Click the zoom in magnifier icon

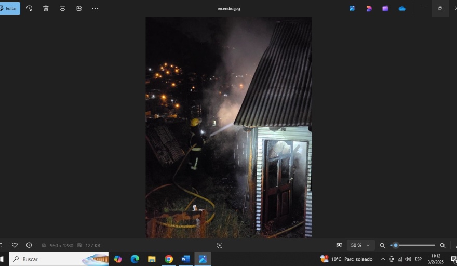(442, 245)
